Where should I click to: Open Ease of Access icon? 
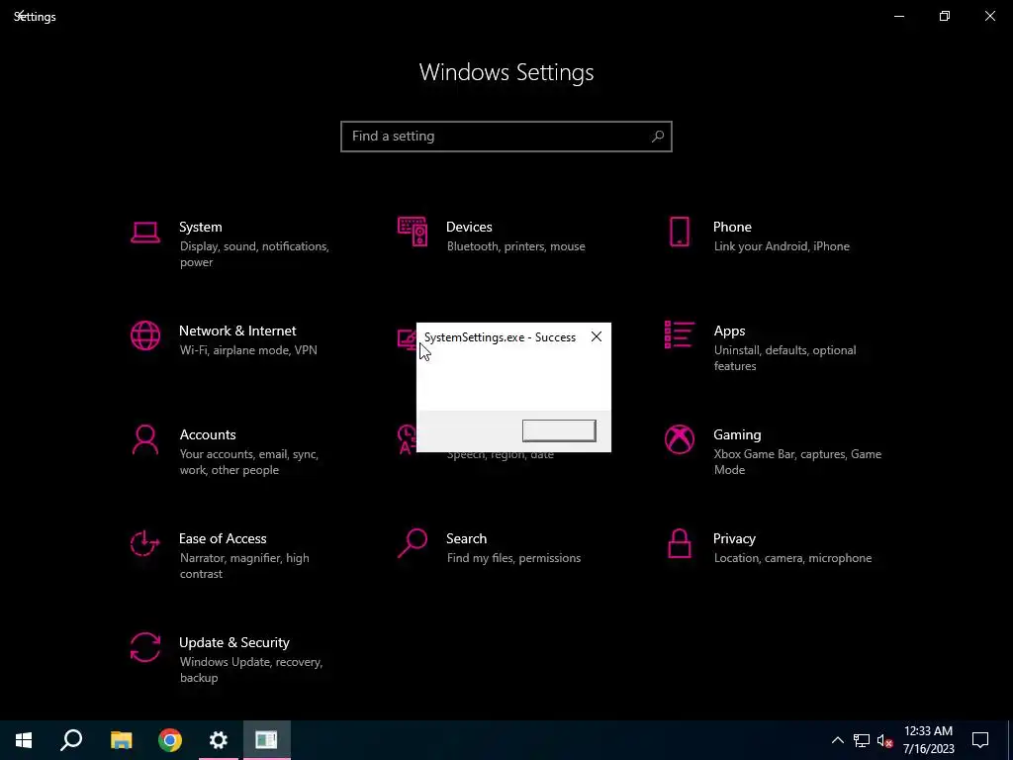[144, 543]
